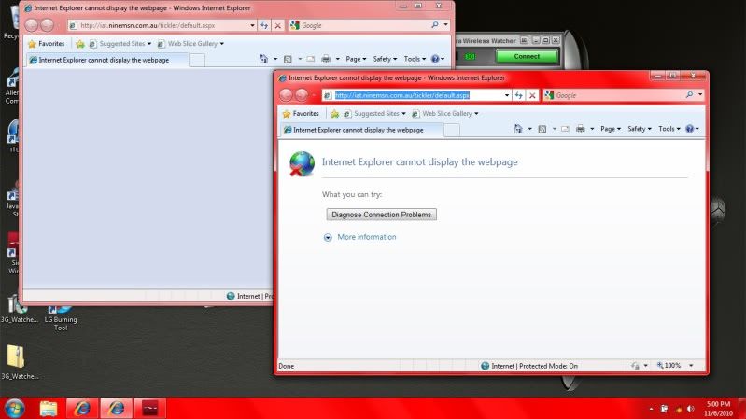The height and width of the screenshot is (419, 746).
Task: Click Forward button in front IE window
Action: 302,95
